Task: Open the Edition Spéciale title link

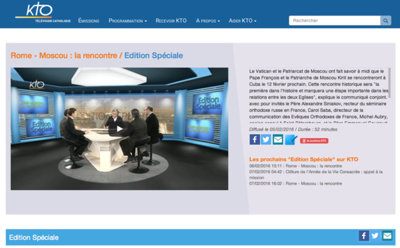Action: coord(153,55)
